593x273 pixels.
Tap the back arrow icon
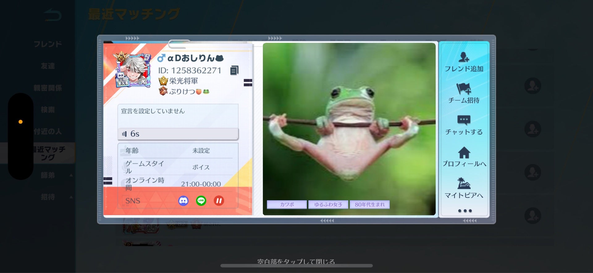click(x=53, y=15)
